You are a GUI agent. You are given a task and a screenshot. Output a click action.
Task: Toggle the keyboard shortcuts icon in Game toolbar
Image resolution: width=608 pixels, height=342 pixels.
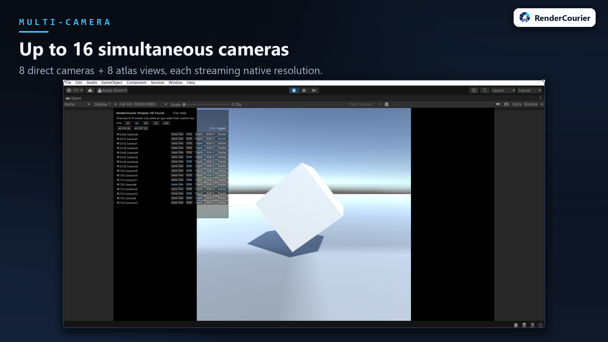(506, 104)
